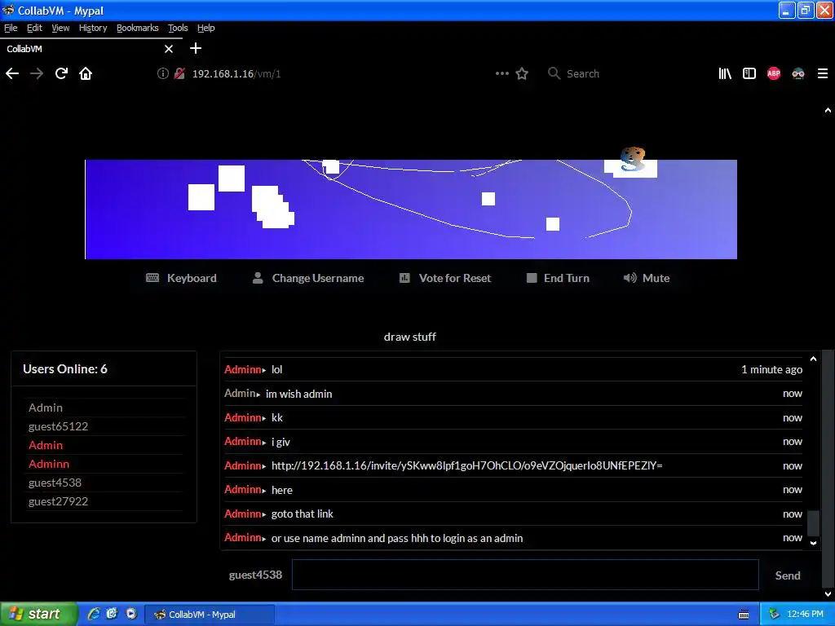
Task: End your turn on the VM
Action: [558, 278]
